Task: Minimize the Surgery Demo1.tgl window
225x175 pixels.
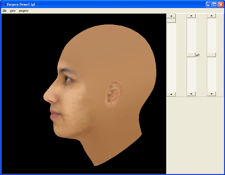Action: coord(209,5)
